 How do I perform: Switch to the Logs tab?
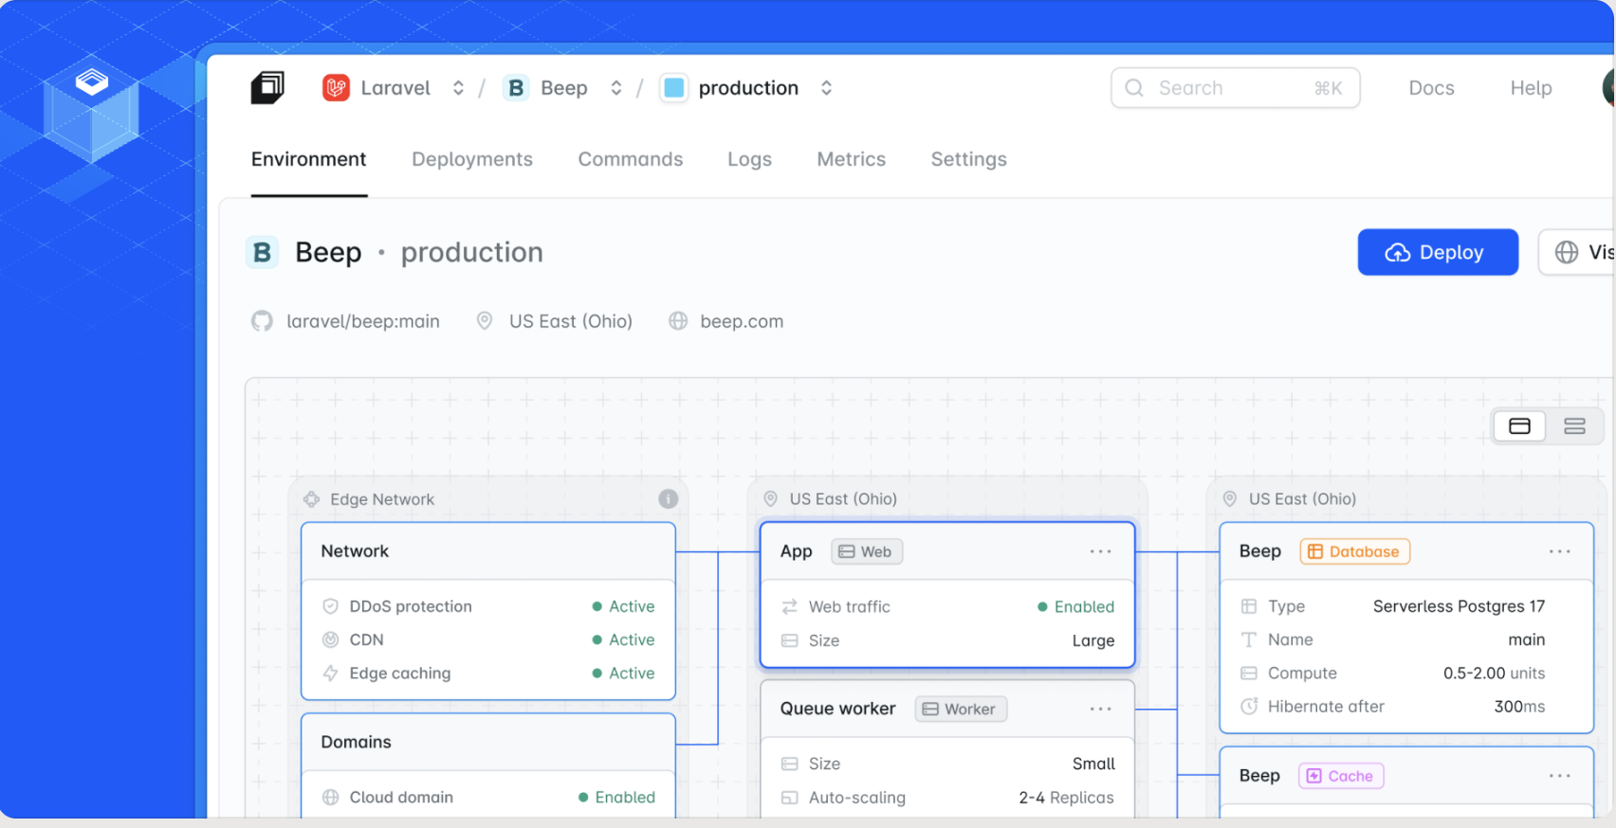click(749, 159)
